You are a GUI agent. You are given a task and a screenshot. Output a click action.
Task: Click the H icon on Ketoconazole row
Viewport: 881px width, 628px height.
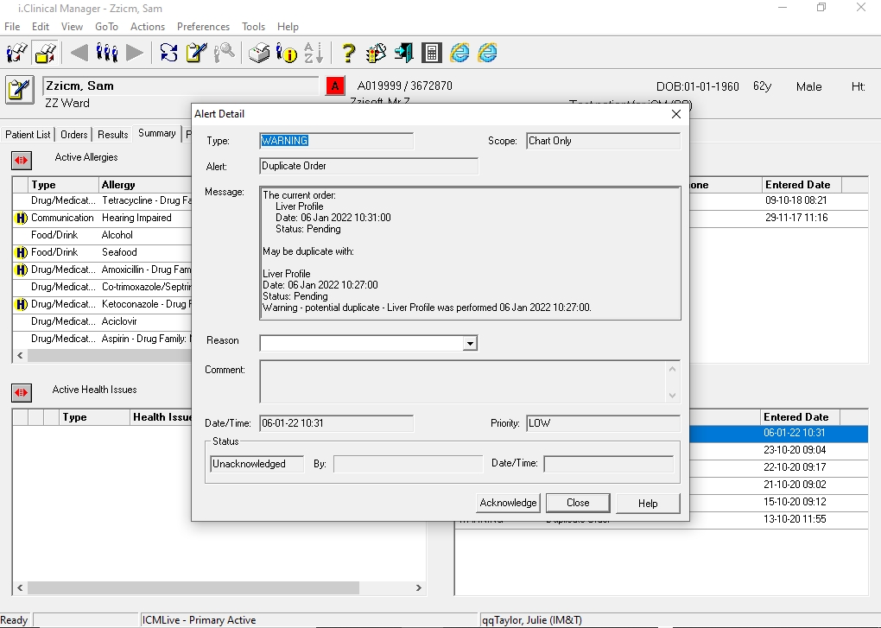tap(22, 304)
